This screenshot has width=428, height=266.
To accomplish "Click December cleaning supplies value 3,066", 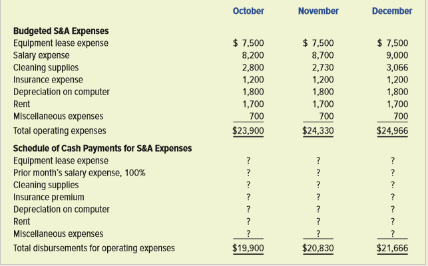I will (397, 67).
